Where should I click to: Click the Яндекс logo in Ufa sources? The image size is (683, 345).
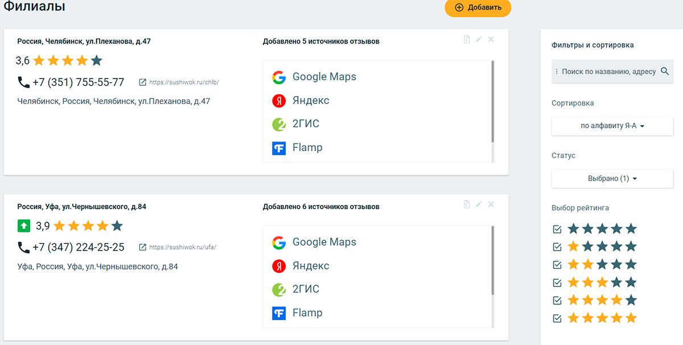[x=278, y=266]
